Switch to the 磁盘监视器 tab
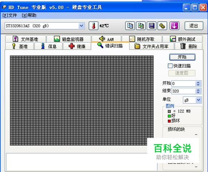The image size is (208, 172). click(69, 39)
